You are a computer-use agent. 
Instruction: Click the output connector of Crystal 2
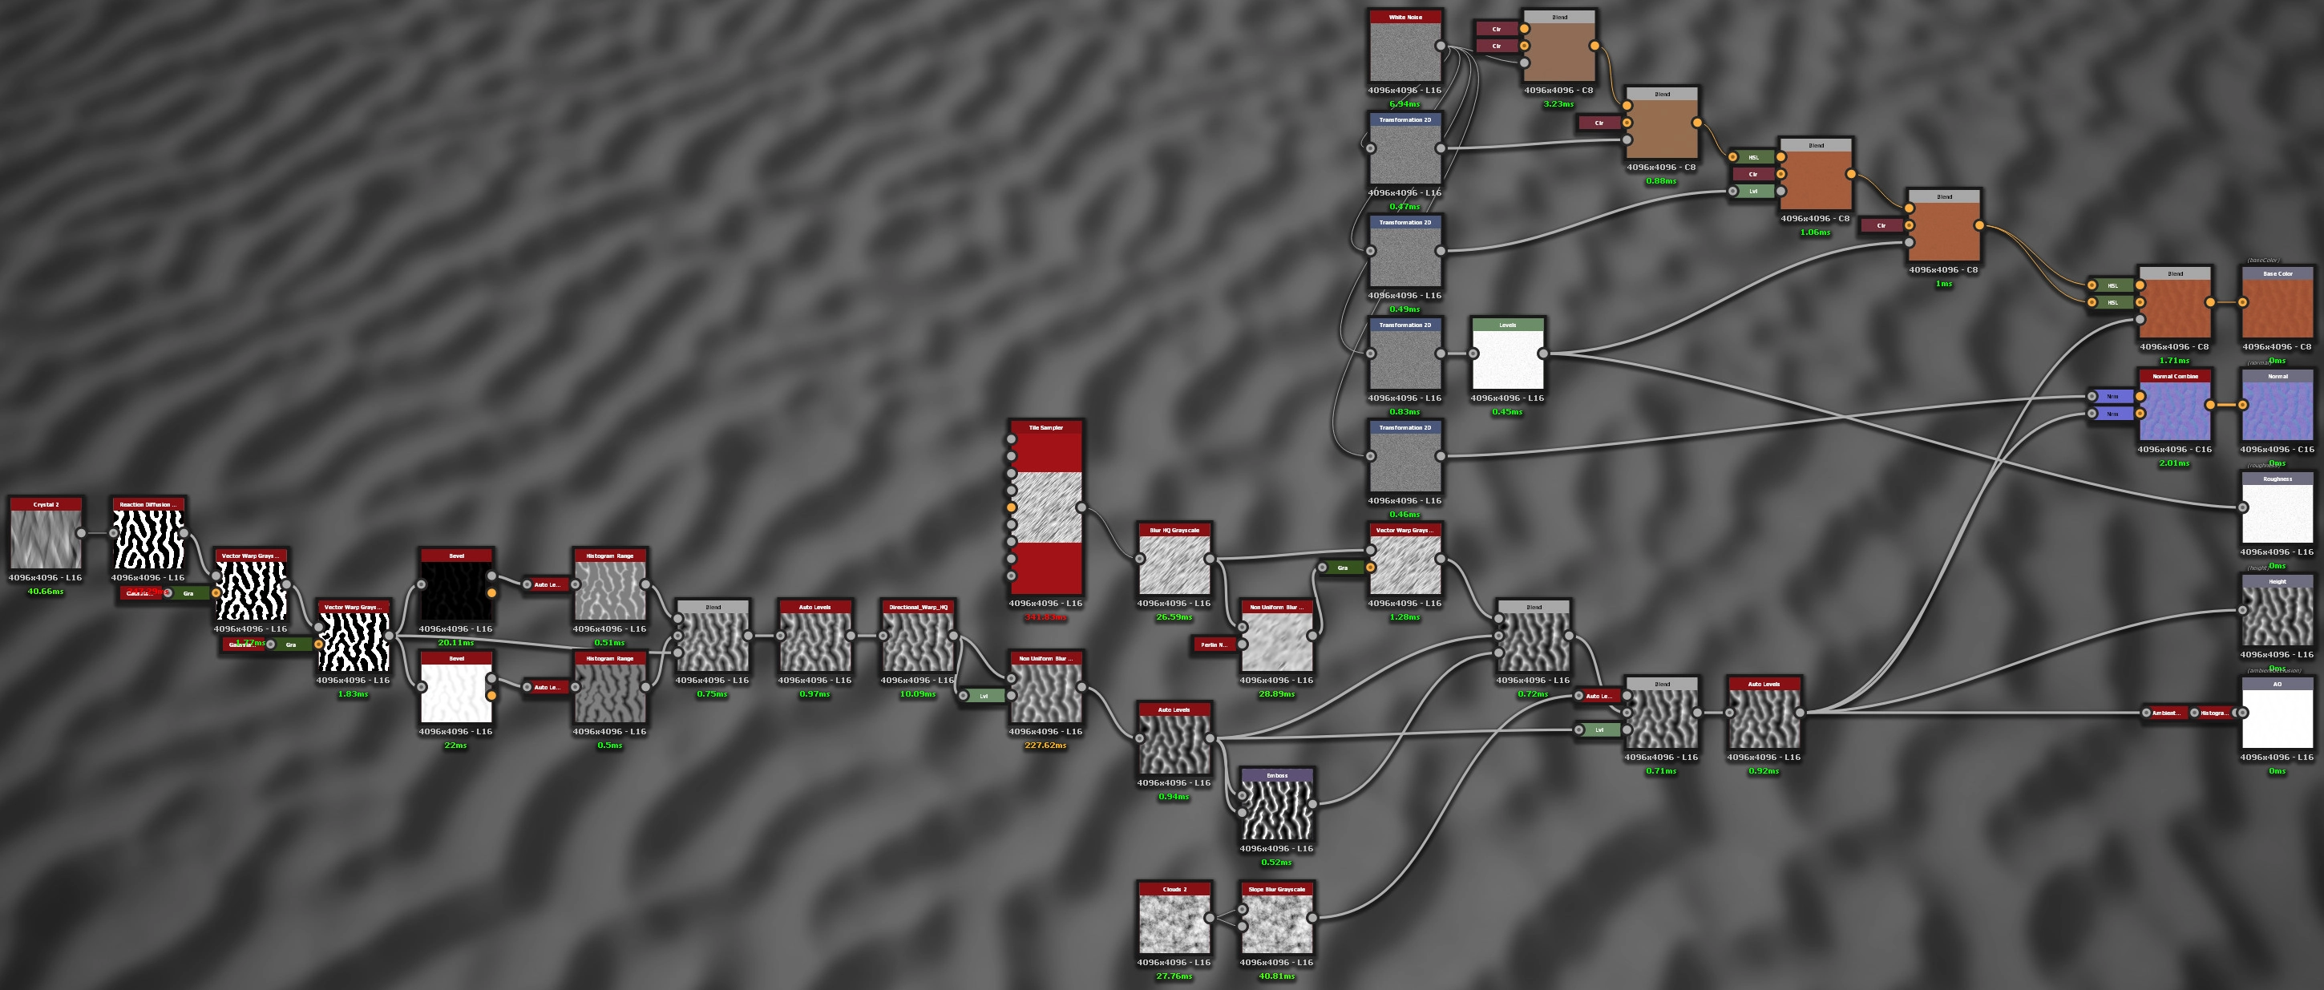pos(81,533)
